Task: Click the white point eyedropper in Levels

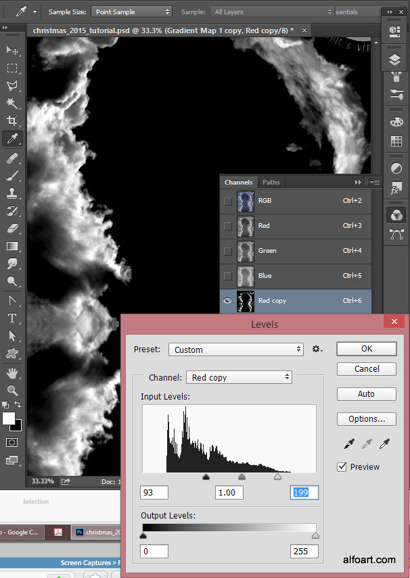Action: [385, 444]
